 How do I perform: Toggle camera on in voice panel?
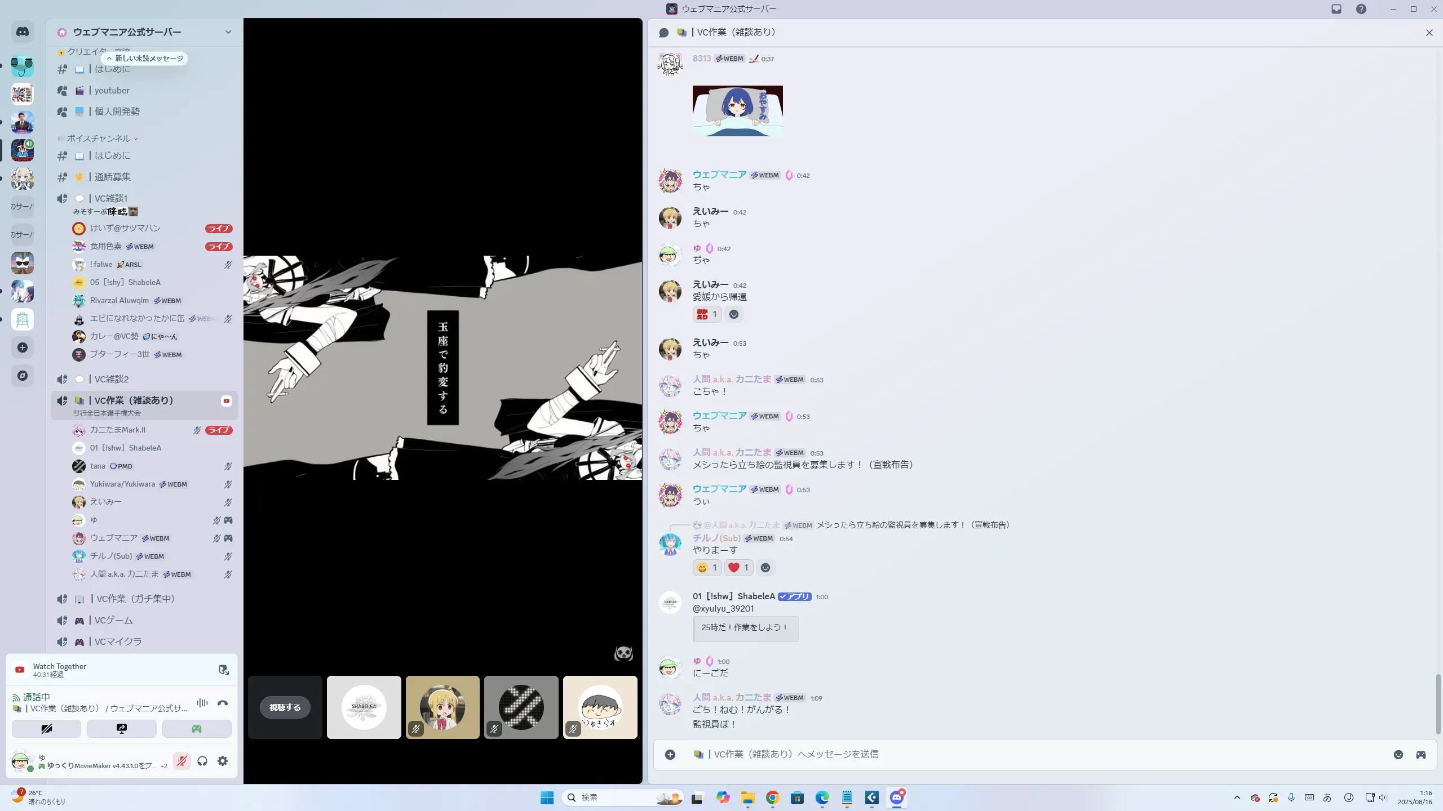coord(47,729)
